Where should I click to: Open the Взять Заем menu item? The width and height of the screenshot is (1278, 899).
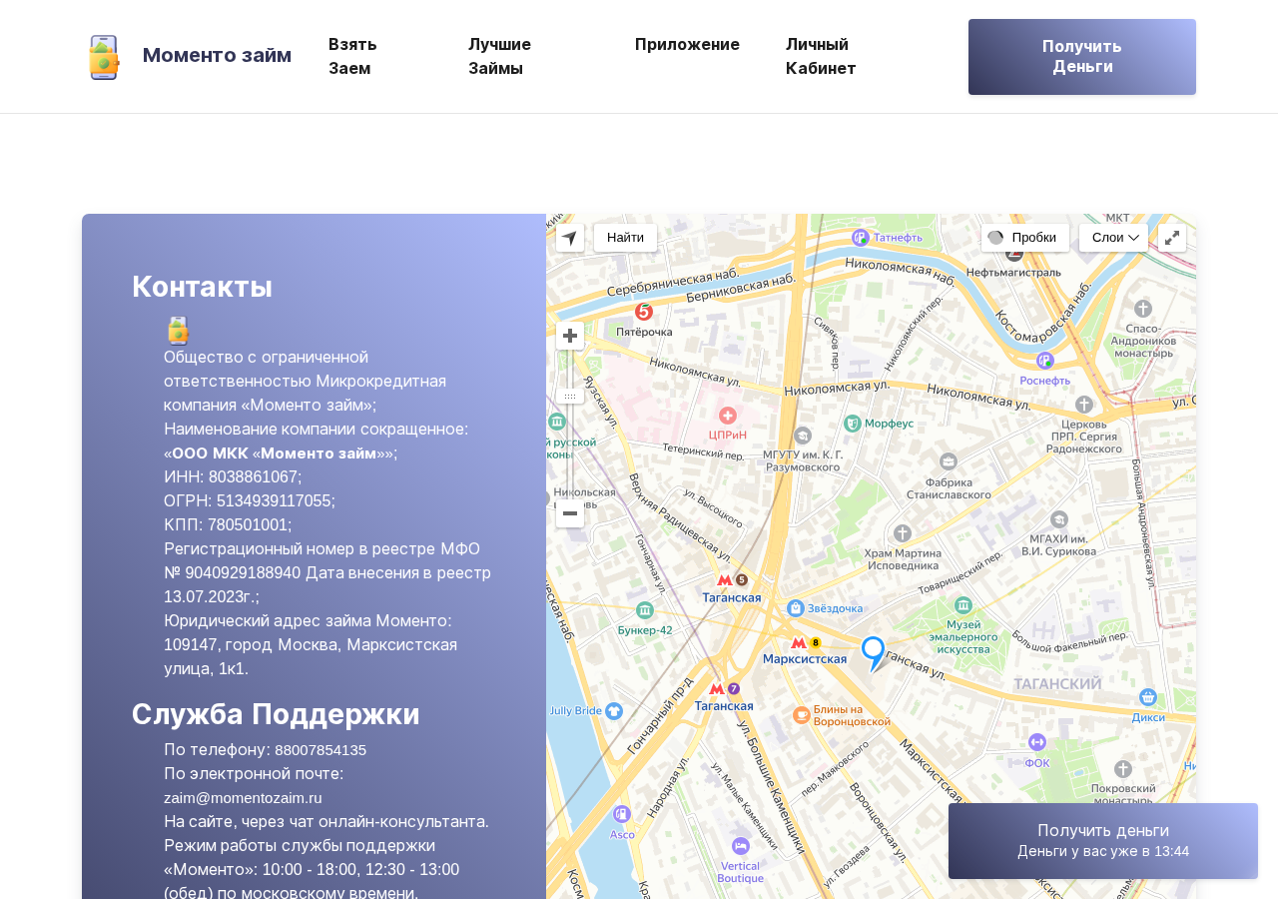[x=352, y=56]
